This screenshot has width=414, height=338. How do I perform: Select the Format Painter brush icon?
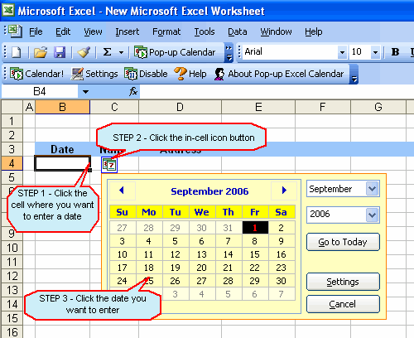pyautogui.click(x=84, y=52)
